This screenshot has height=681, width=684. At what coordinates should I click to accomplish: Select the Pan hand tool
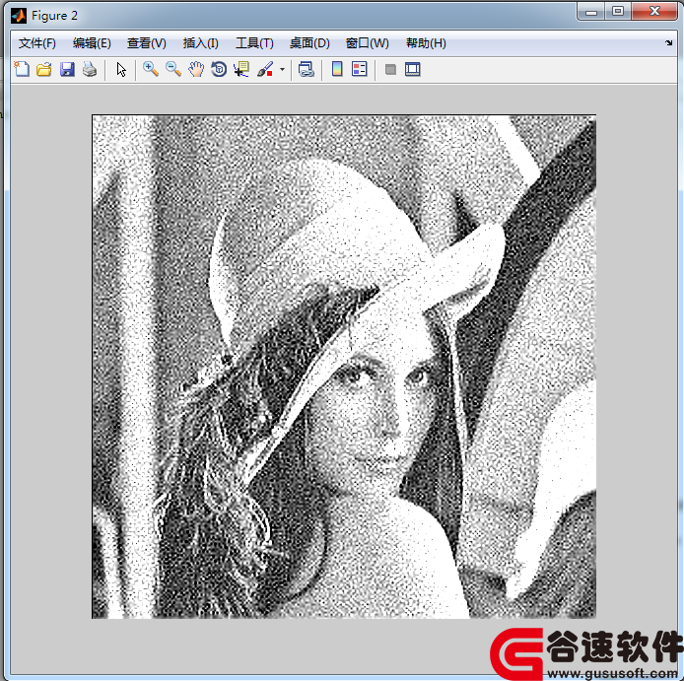[196, 69]
